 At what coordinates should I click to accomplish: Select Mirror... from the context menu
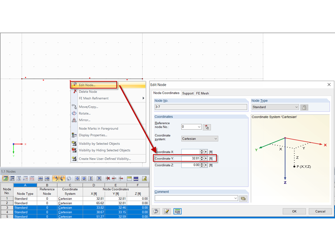108,120
